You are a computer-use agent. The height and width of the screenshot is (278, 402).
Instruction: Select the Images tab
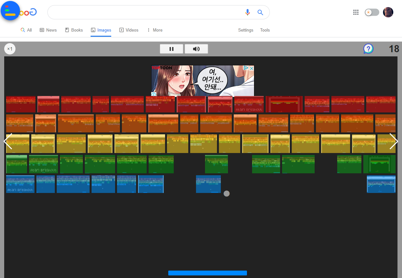click(101, 30)
